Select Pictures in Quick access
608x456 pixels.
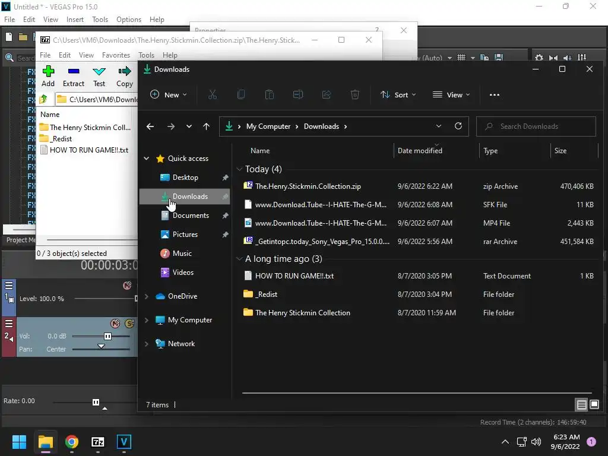(x=185, y=234)
